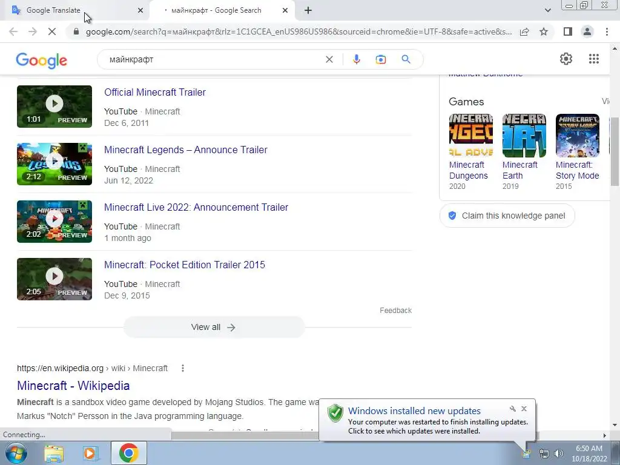Open Windows Explorer from taskbar
620x465 pixels.
coord(54,453)
